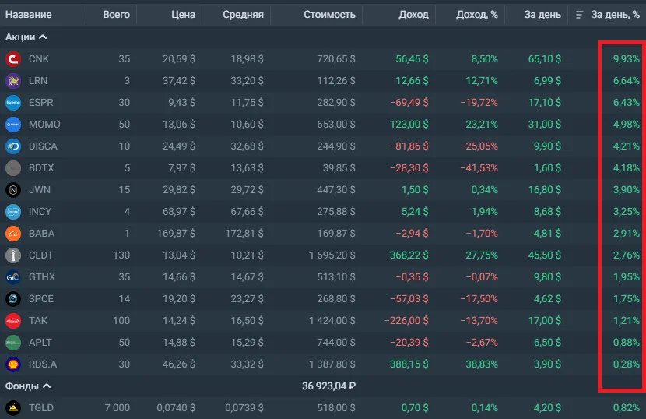646x419 pixels.
Task: Click ESPR average price 11,75 $
Action: pyautogui.click(x=247, y=103)
